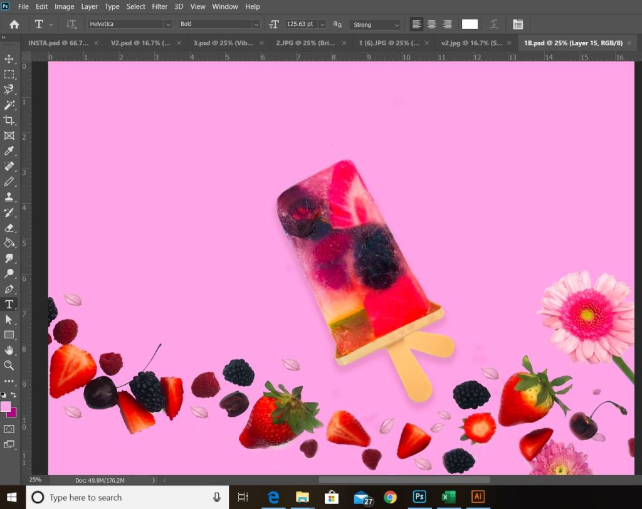Image resolution: width=642 pixels, height=509 pixels.
Task: Select the Crop tool
Action: 9,120
